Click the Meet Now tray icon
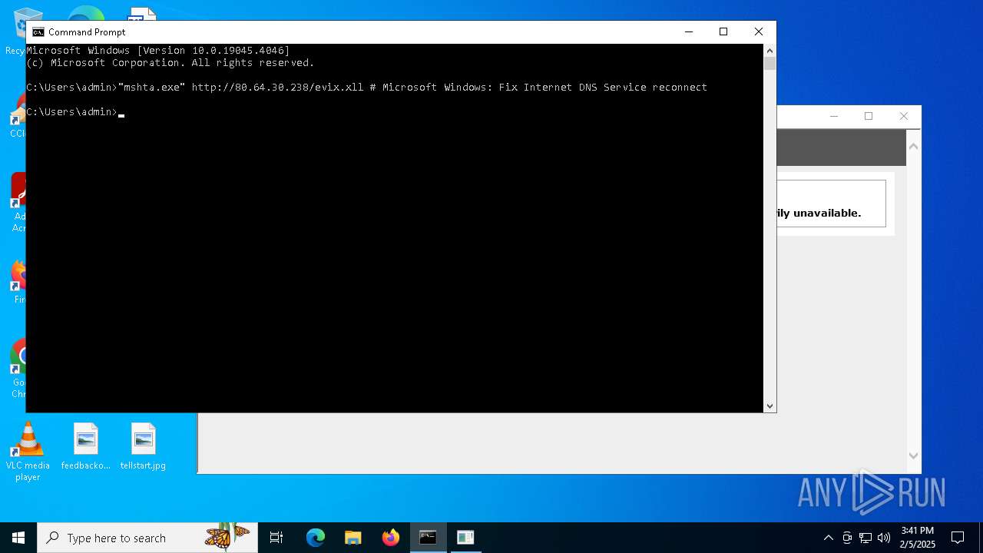This screenshot has height=553, width=983. coord(847,538)
